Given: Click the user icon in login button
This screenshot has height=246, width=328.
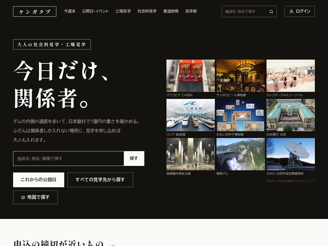Looking at the screenshot, I should tap(291, 11).
